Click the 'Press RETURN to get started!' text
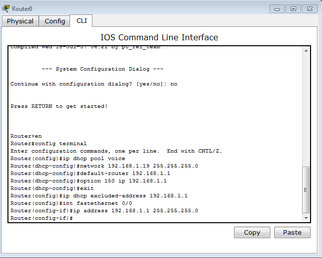The height and width of the screenshot is (258, 322). (x=59, y=106)
